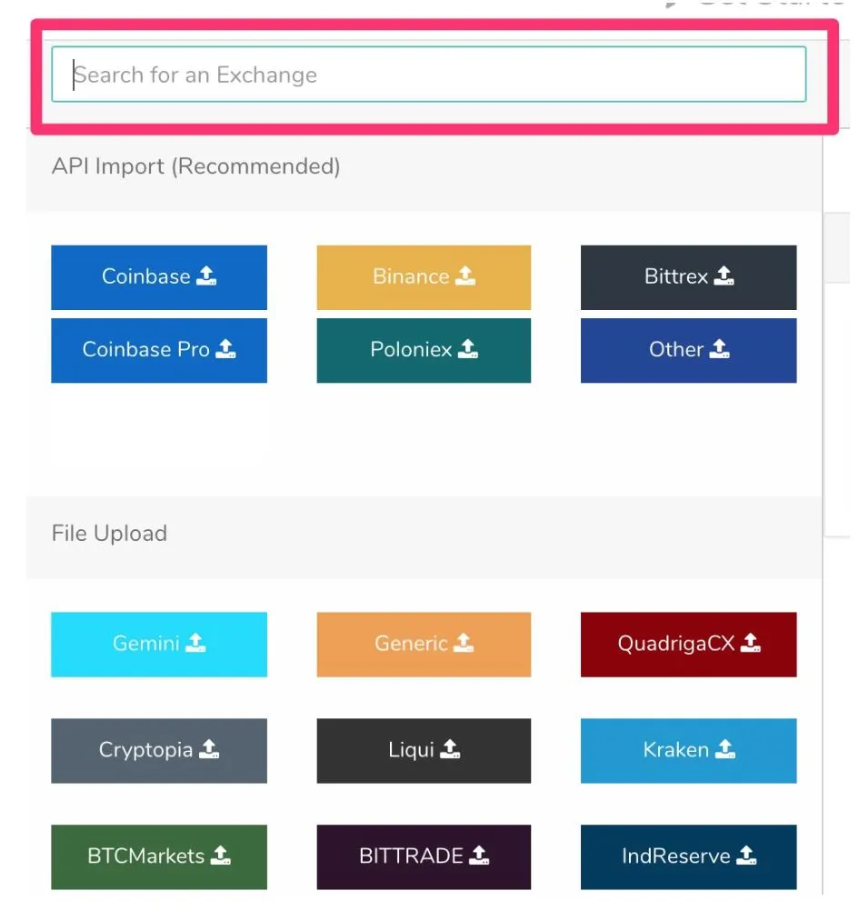The height and width of the screenshot is (921, 859).
Task: Open the Liqui file upload
Action: 424,751
